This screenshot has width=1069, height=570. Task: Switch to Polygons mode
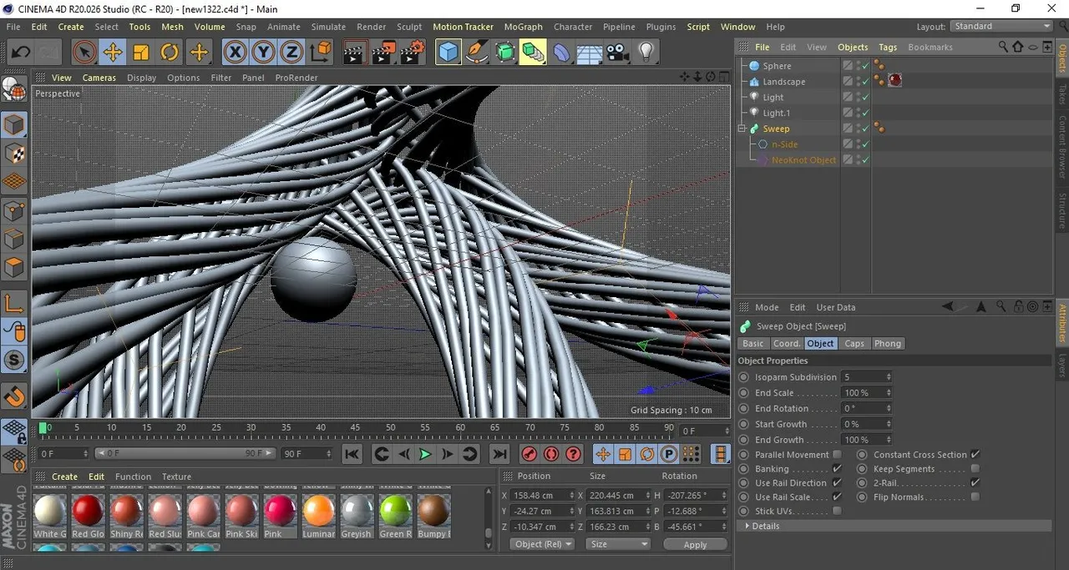click(14, 267)
